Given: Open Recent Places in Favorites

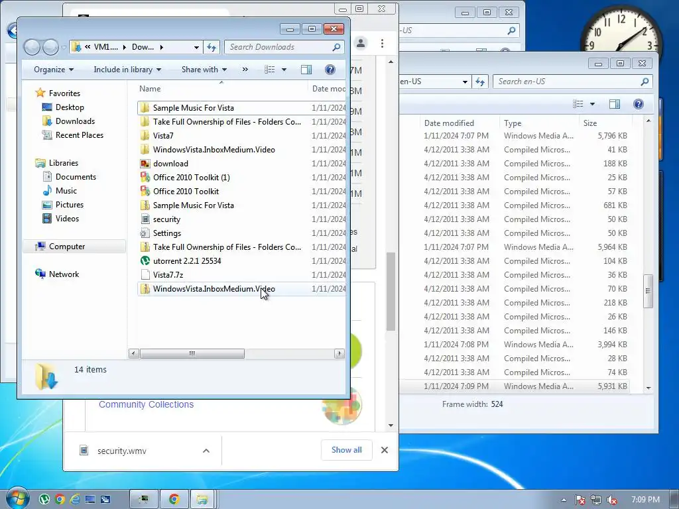Looking at the screenshot, I should (x=80, y=135).
